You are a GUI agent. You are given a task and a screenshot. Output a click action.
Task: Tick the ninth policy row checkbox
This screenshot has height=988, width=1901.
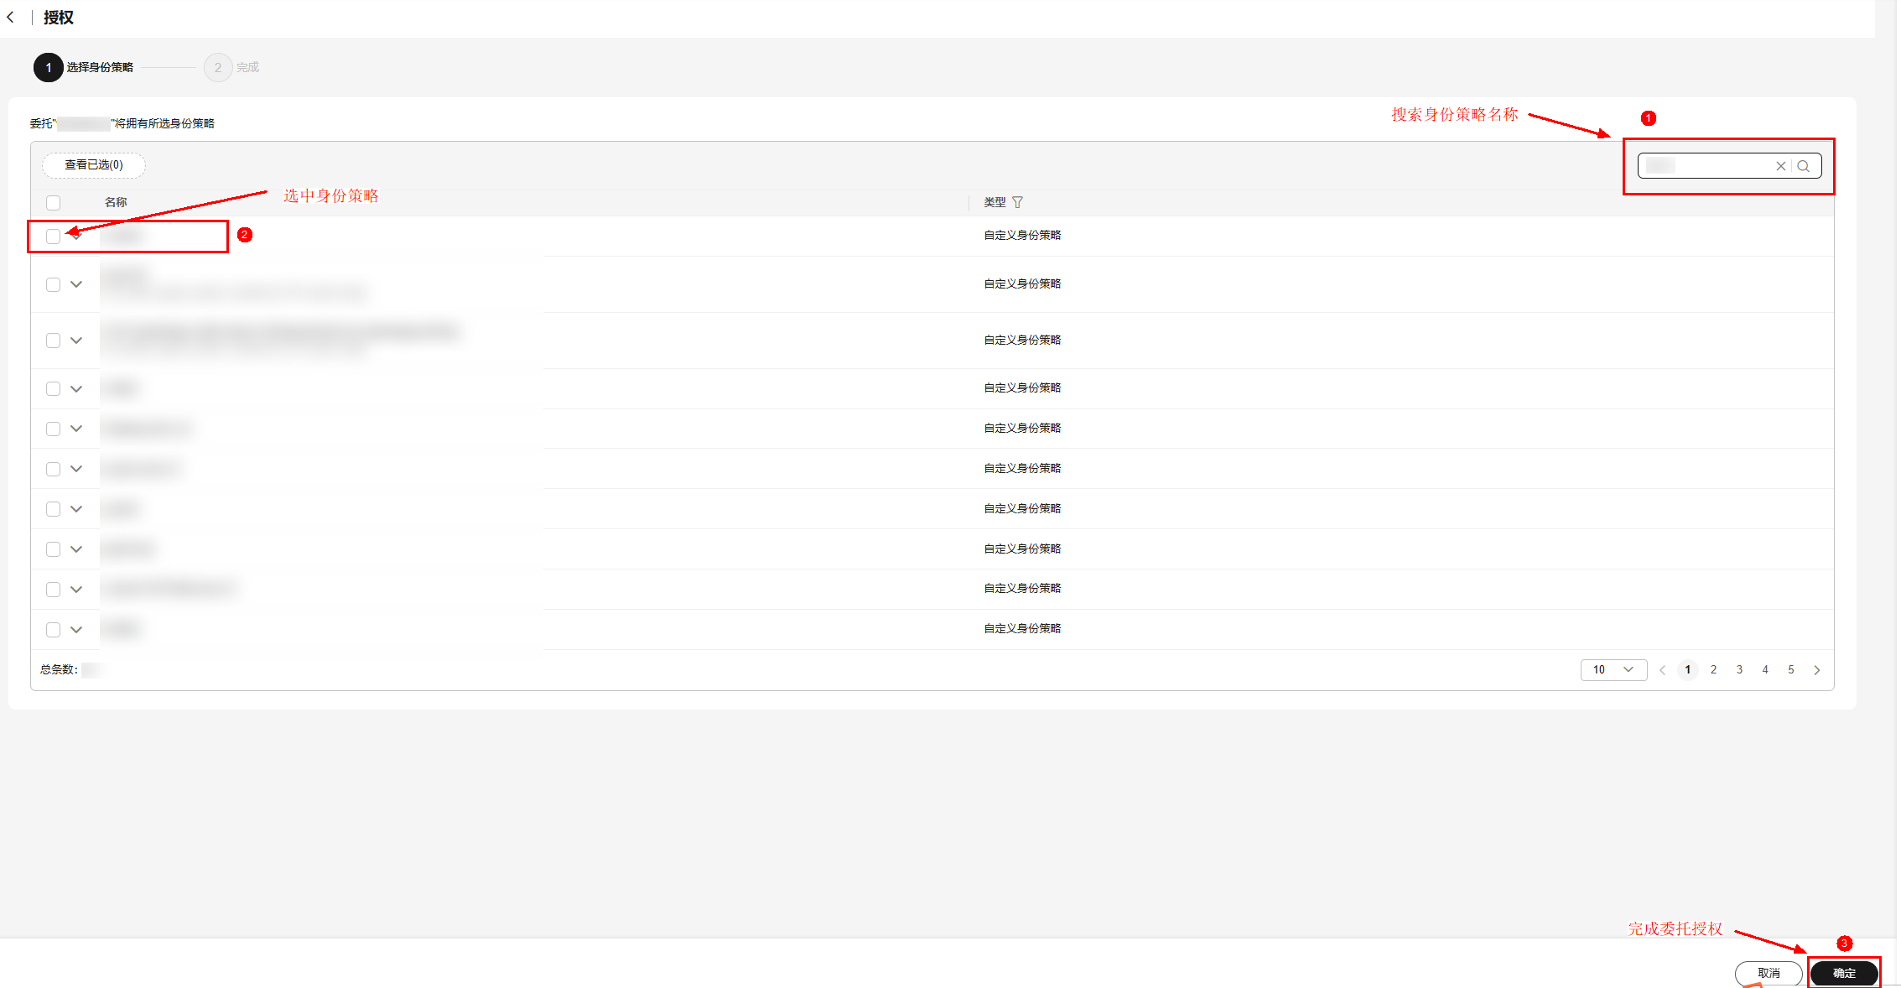(x=54, y=590)
